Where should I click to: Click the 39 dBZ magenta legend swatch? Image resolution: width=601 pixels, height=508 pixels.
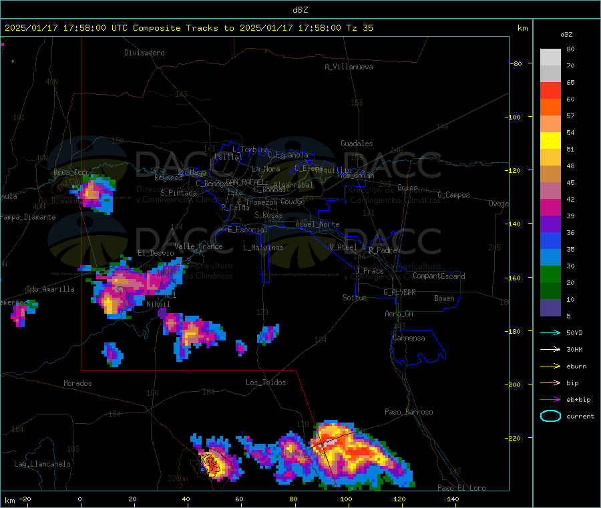pyautogui.click(x=550, y=207)
